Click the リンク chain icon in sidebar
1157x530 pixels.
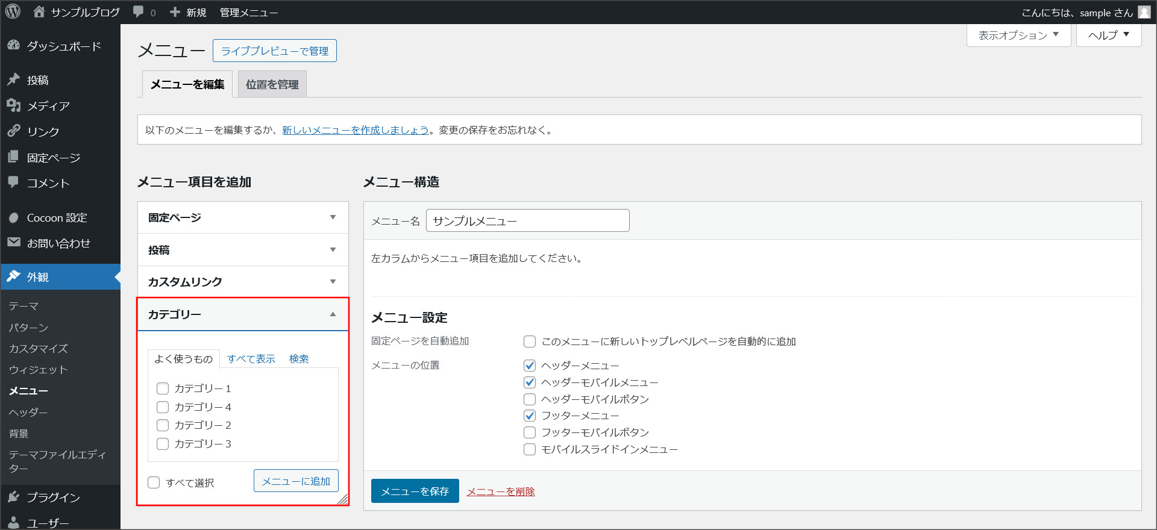(13, 131)
